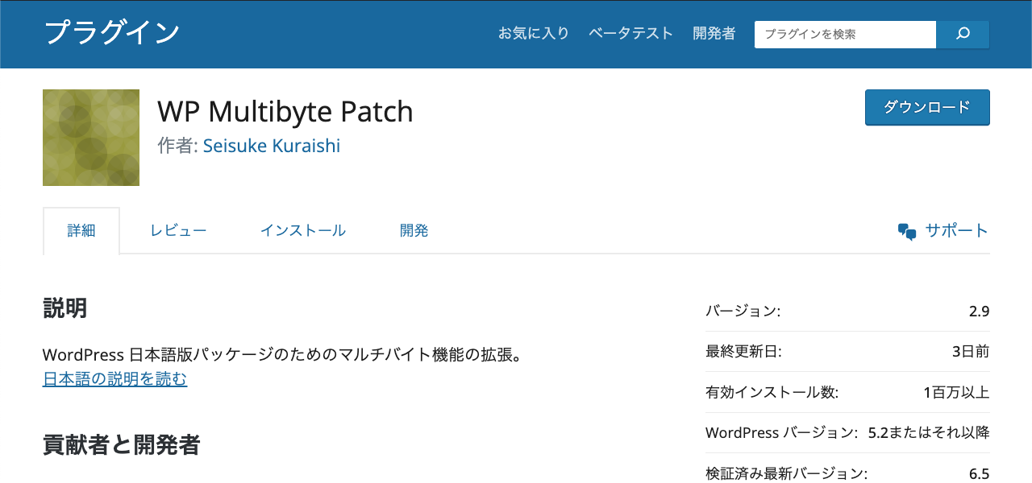Open the サポート link

click(x=956, y=230)
